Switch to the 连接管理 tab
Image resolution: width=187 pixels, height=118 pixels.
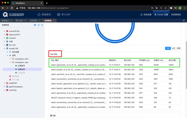48,21
